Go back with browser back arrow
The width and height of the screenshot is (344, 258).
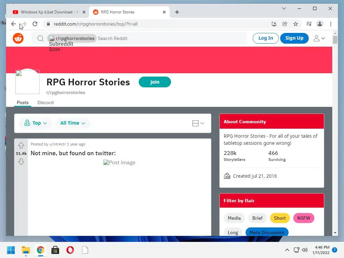pos(13,24)
